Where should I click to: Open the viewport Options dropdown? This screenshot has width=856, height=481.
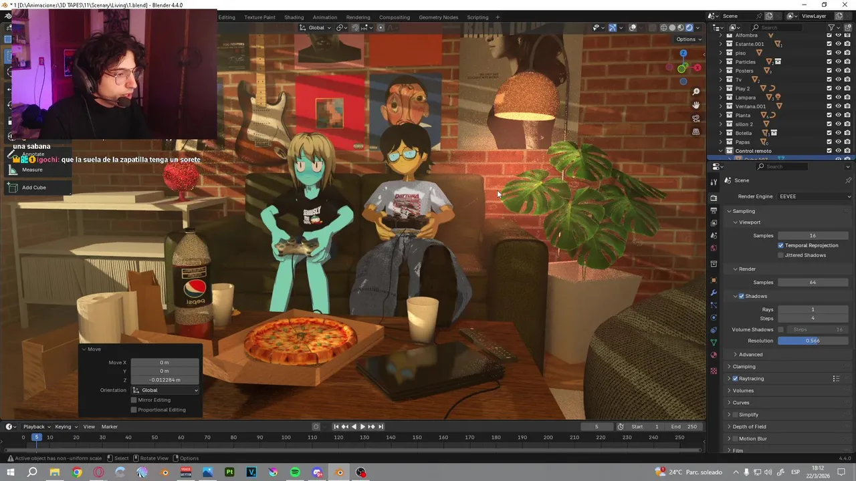pos(688,39)
